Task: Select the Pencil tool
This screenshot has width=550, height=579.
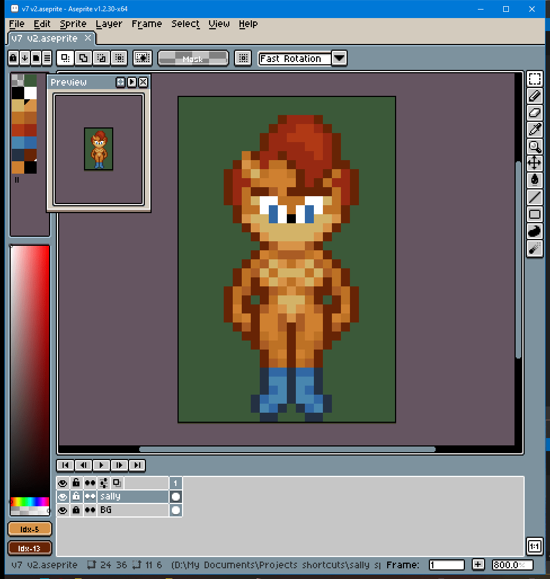Action: pos(534,96)
